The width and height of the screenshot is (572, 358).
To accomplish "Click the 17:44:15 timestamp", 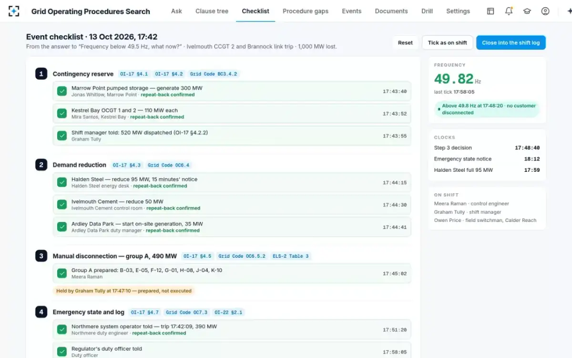I will pos(395,183).
